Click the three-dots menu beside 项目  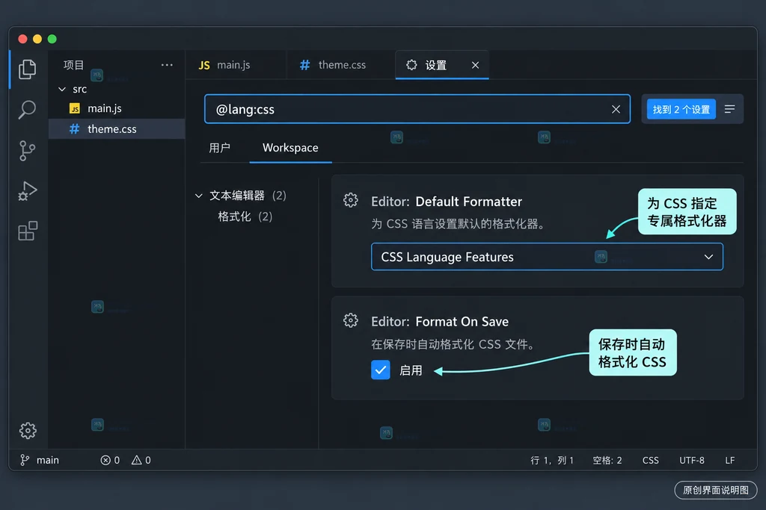pyautogui.click(x=167, y=65)
